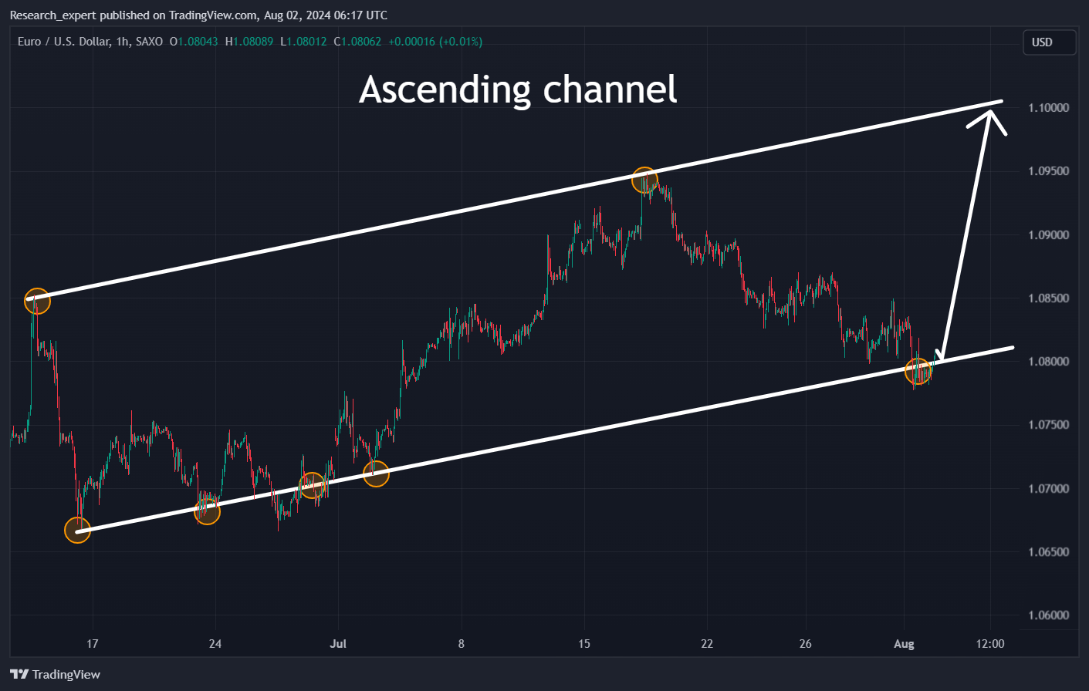Click the 22 date label on the time axis

pos(707,644)
